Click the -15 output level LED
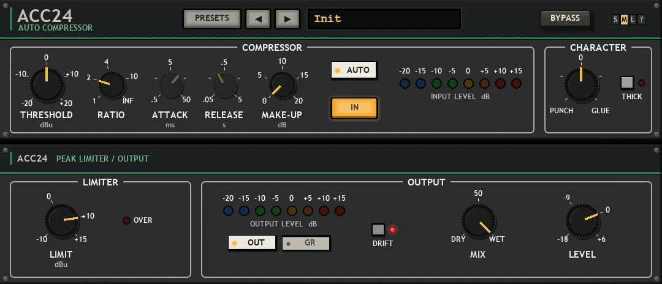 click(244, 211)
